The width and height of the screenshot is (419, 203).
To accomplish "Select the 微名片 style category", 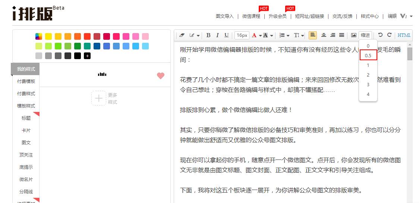I will click(x=26, y=180).
